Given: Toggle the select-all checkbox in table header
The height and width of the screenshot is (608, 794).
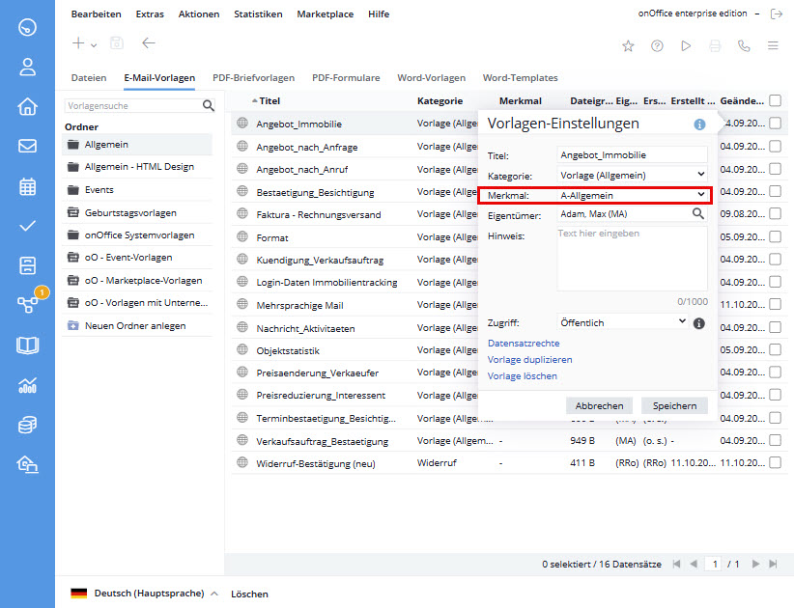Looking at the screenshot, I should (775, 100).
